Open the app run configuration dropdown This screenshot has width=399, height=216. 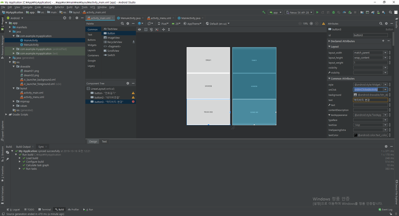pyautogui.click(x=276, y=12)
